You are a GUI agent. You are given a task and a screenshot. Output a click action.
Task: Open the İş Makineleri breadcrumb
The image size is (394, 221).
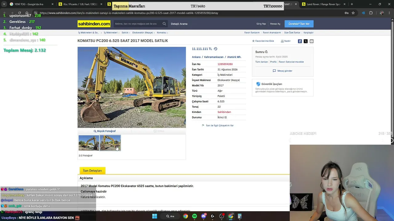[x=111, y=33]
